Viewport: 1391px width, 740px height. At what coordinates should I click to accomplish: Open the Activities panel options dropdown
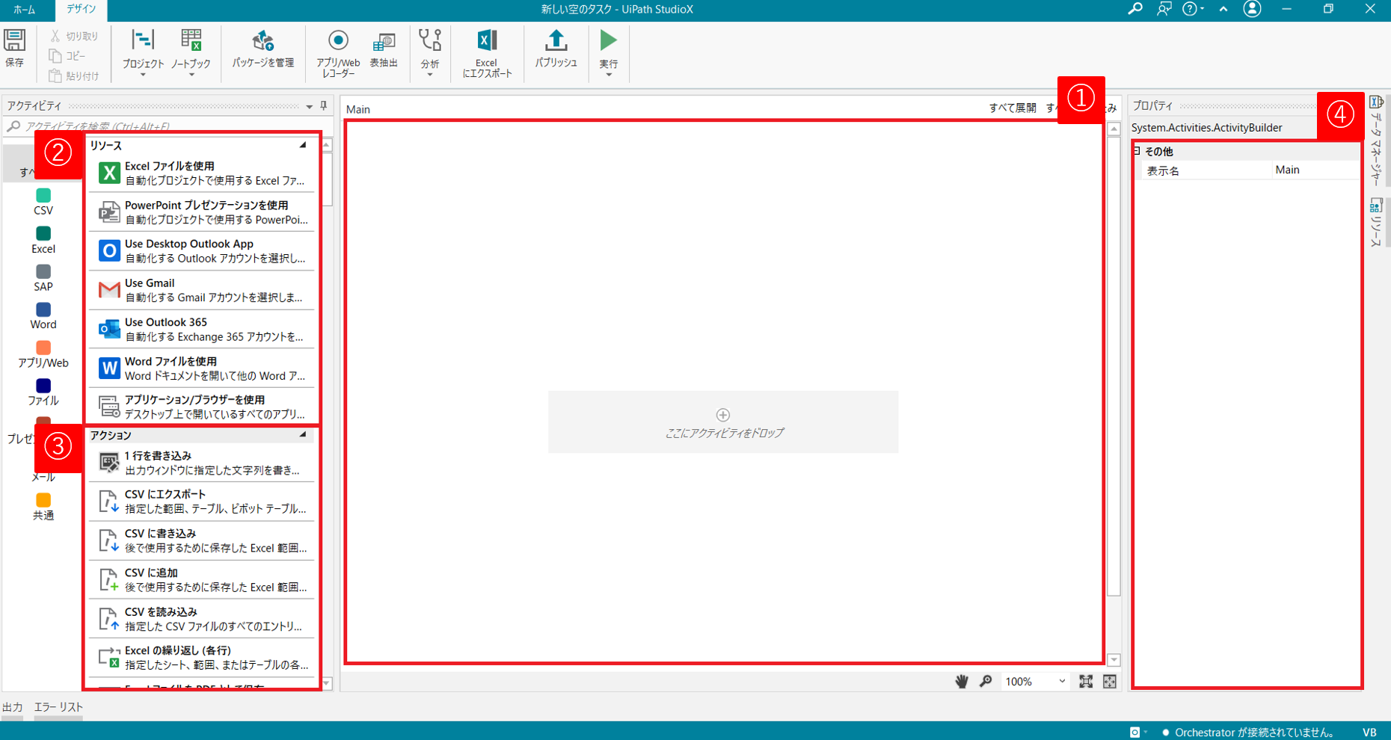tap(309, 106)
